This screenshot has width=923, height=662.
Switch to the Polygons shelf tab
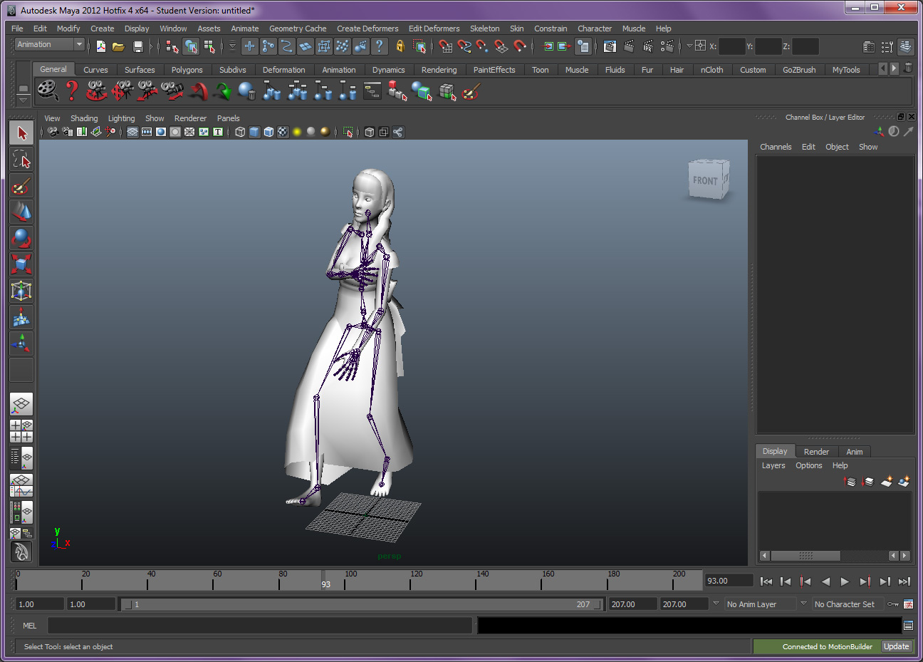[x=187, y=69]
